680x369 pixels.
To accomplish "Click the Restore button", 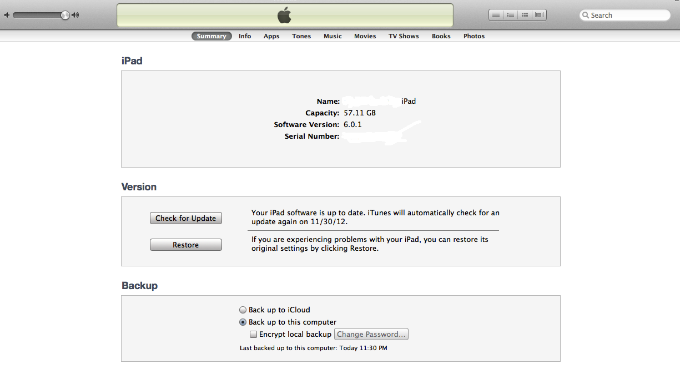I will pyautogui.click(x=186, y=245).
